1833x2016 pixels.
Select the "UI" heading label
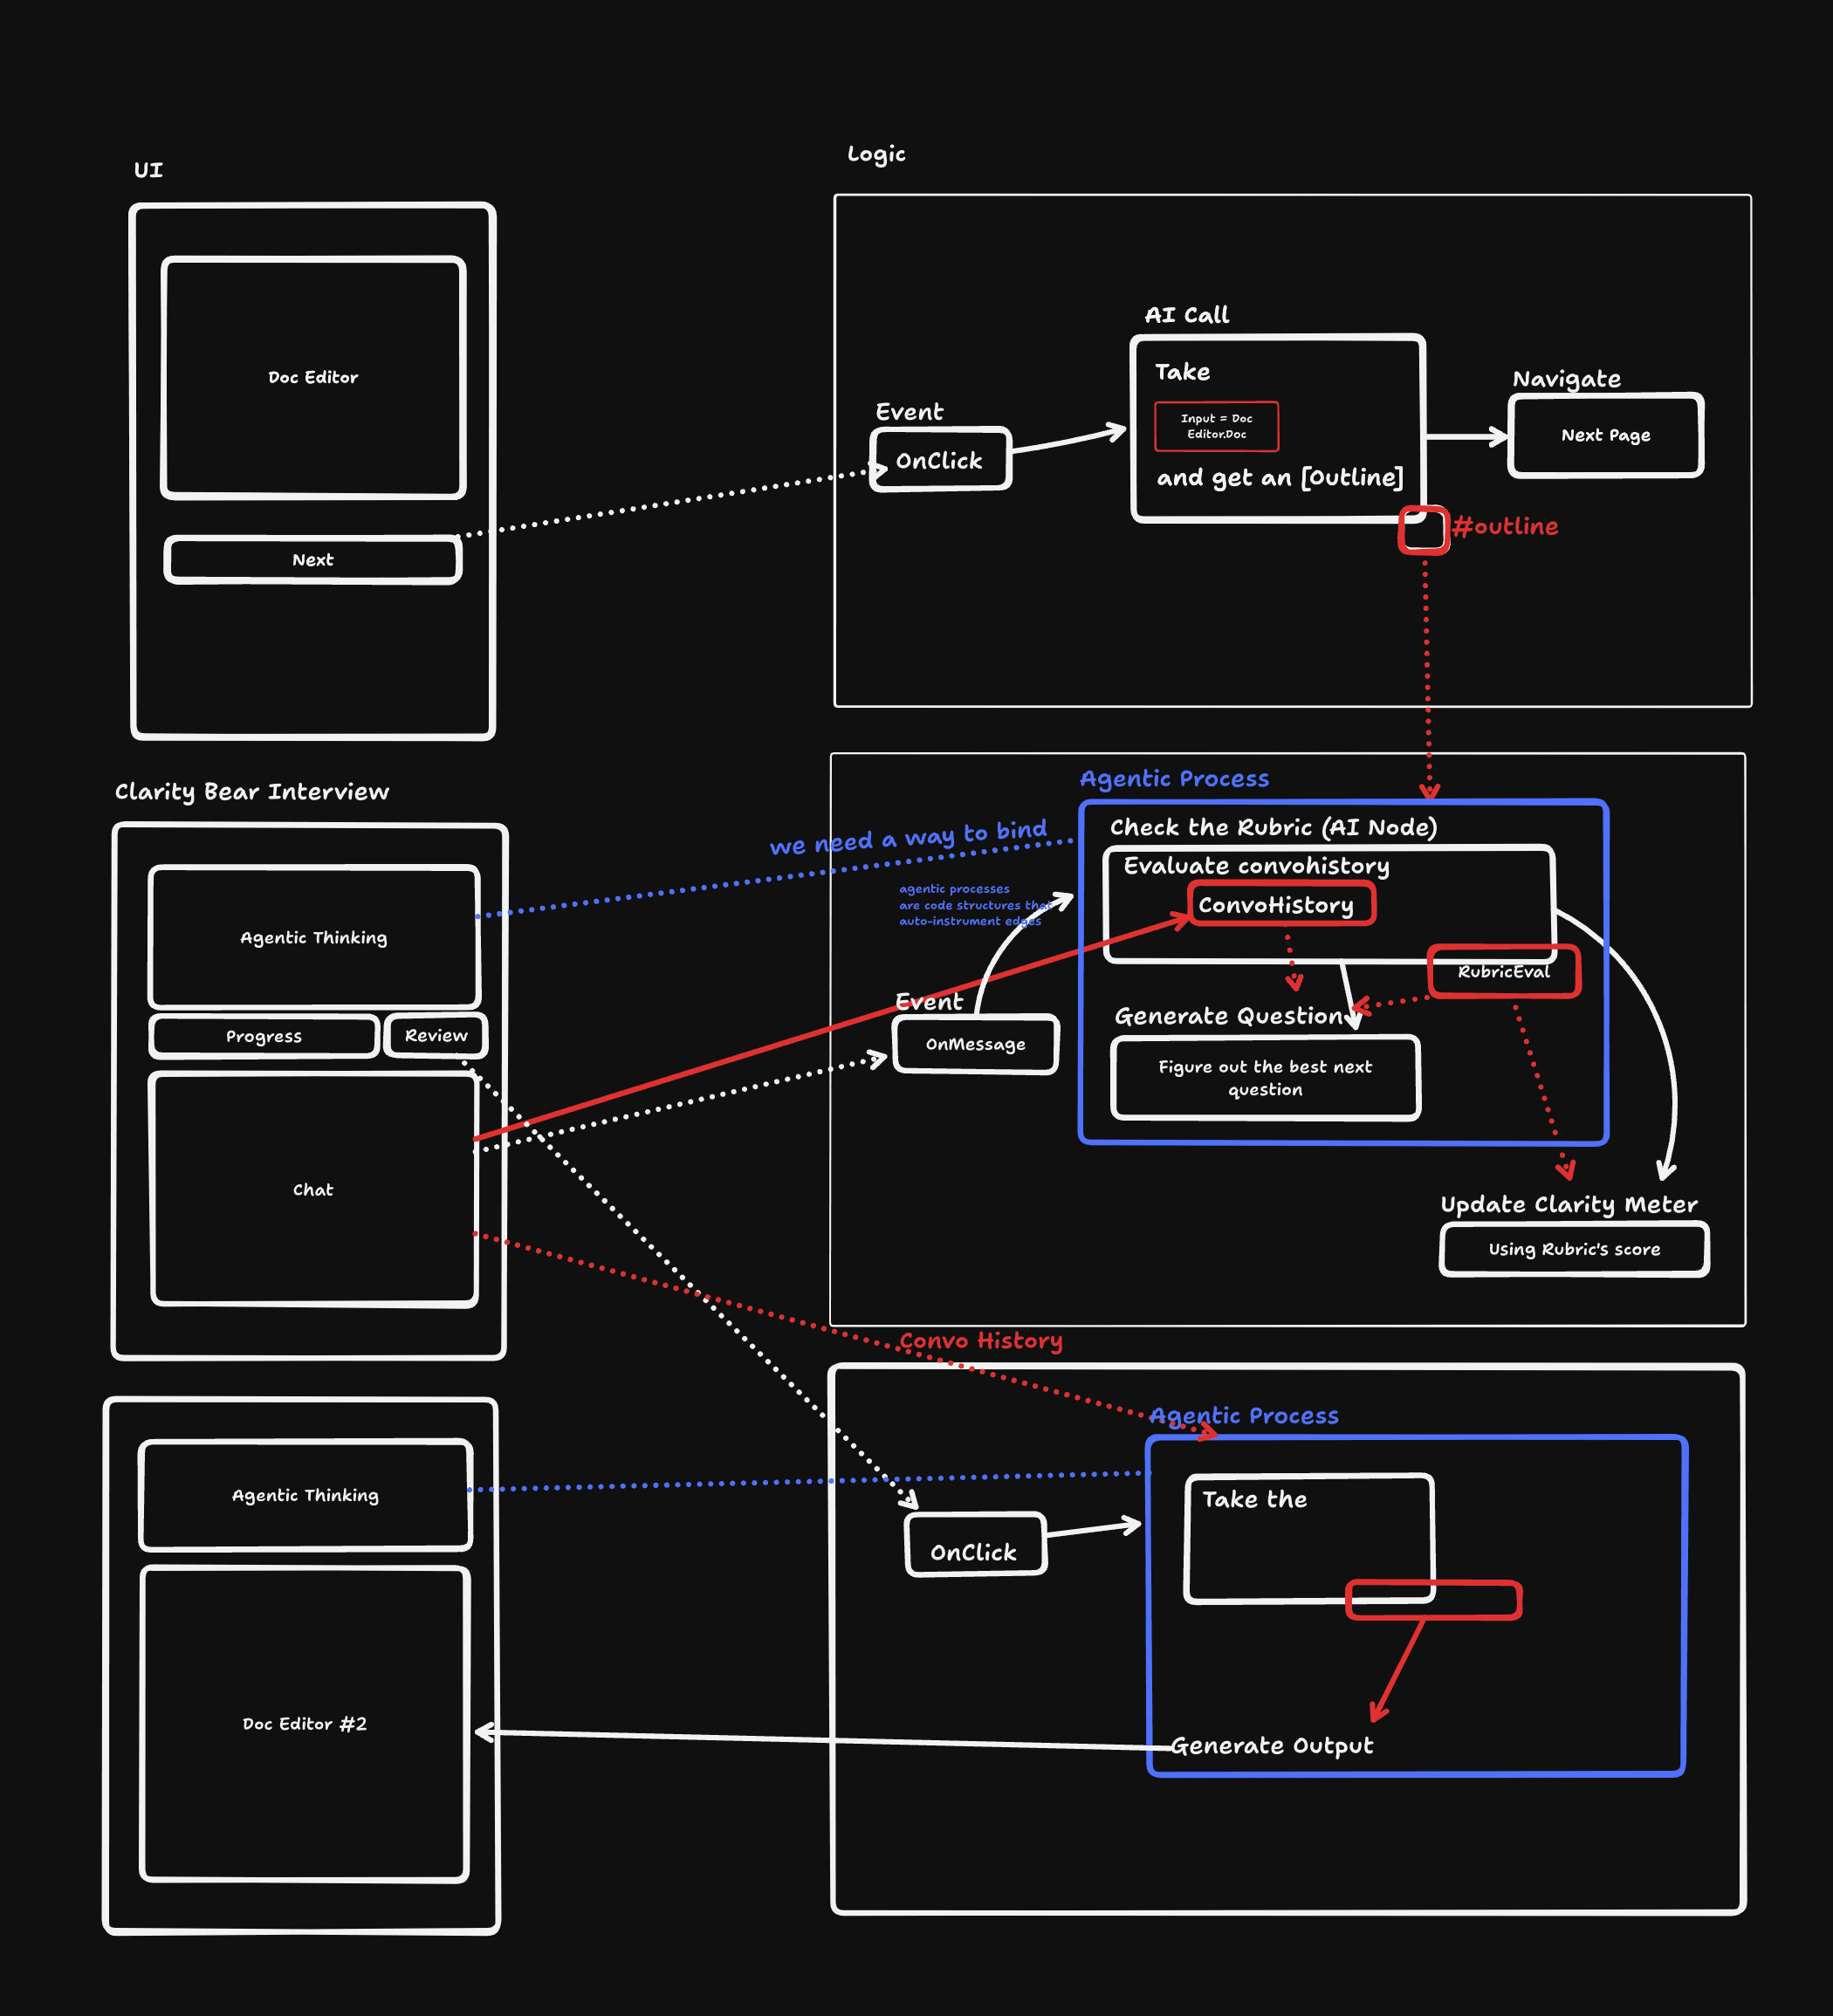(148, 170)
